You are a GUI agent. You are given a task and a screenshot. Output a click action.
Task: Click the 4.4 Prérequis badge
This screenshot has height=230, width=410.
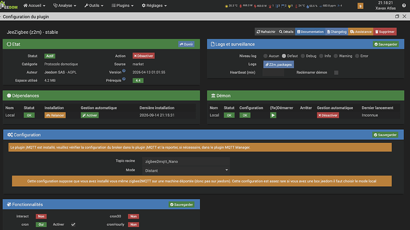138,81
